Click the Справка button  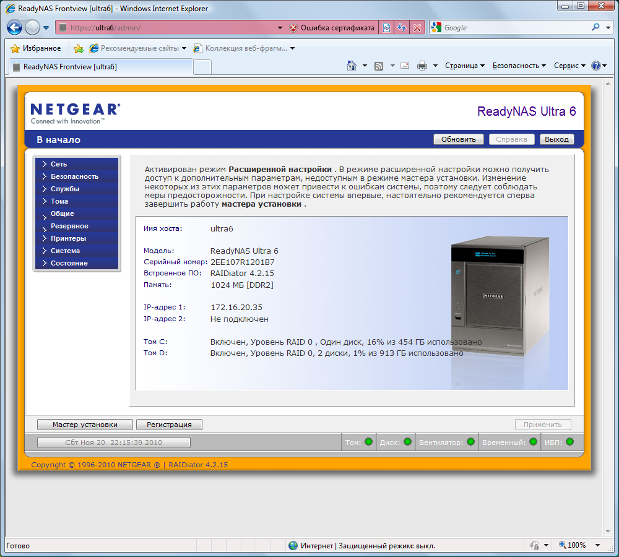pyautogui.click(x=511, y=139)
